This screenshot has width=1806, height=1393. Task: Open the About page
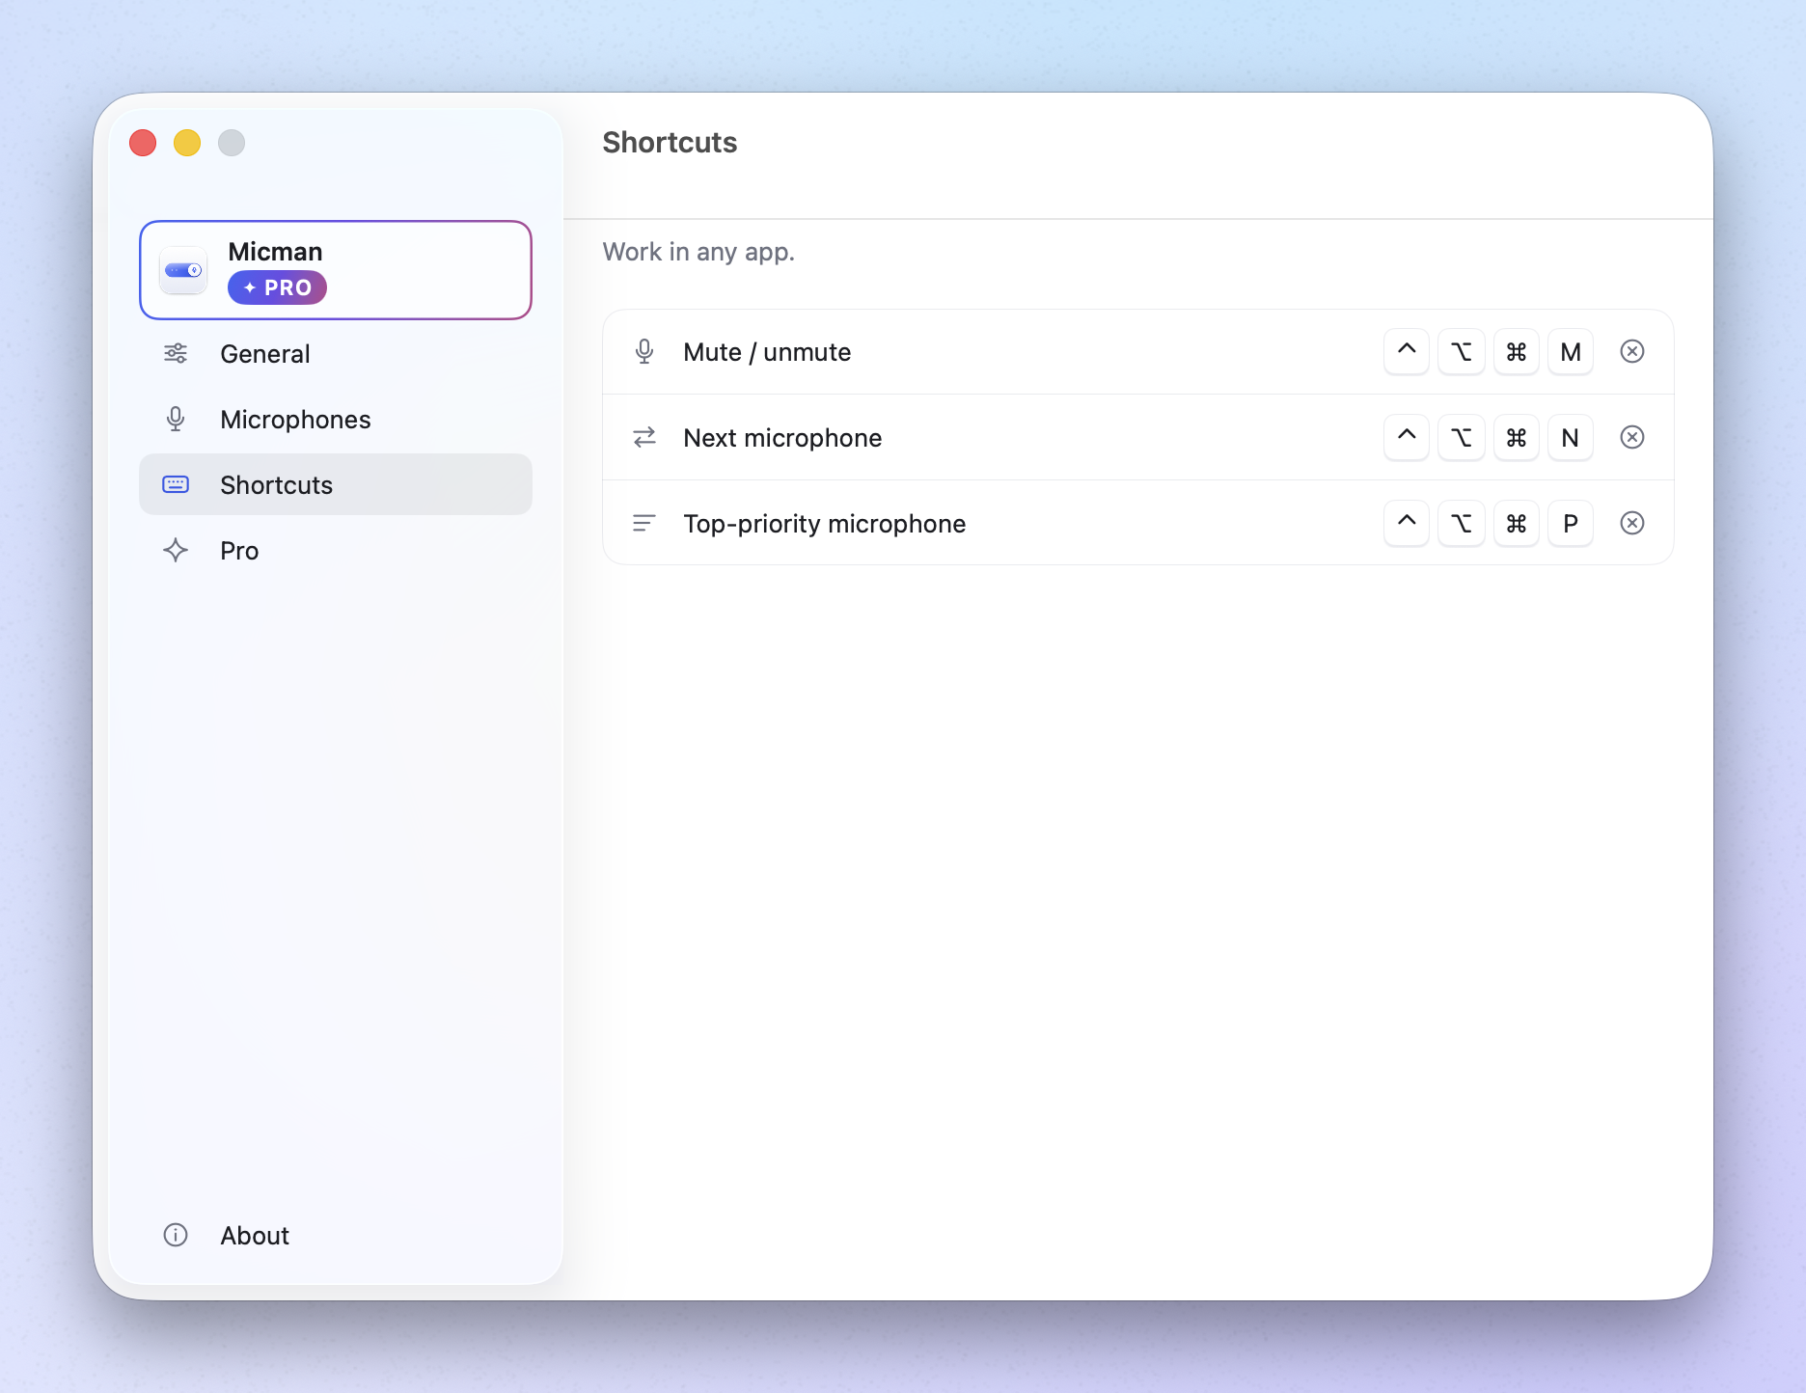pos(335,1235)
